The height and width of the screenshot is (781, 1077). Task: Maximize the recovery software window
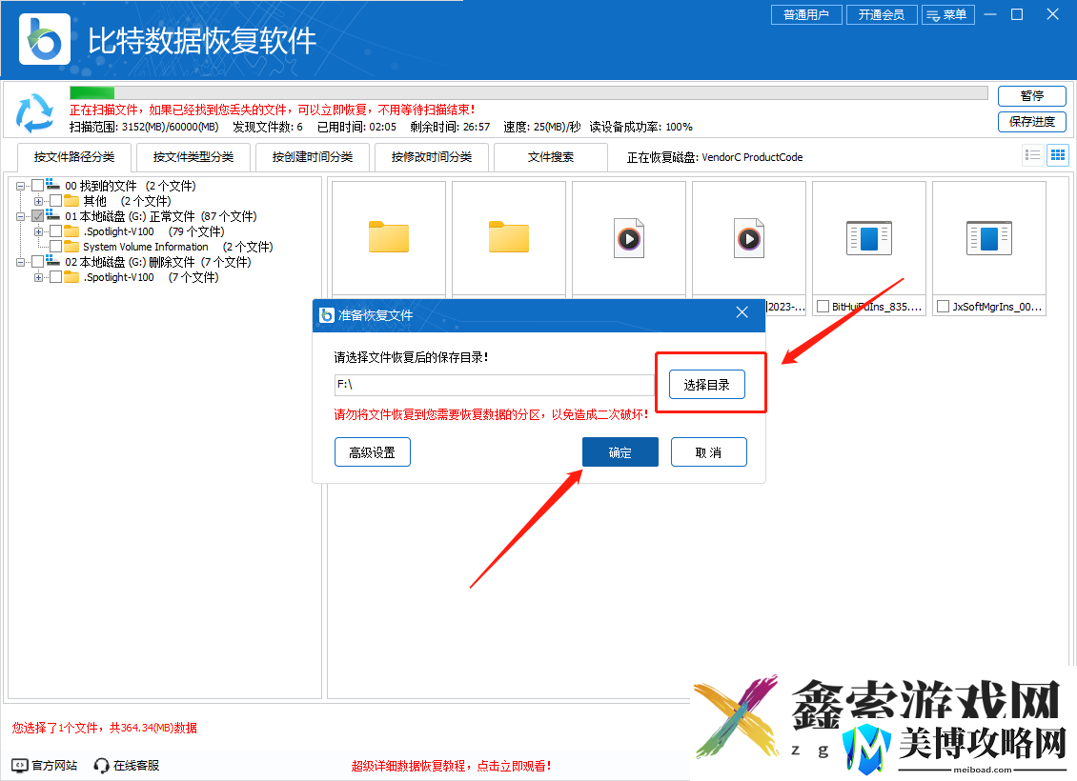(1017, 14)
